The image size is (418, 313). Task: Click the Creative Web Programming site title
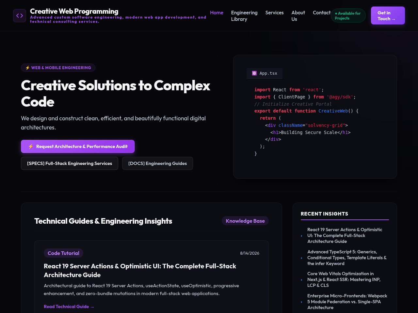pos(74,11)
